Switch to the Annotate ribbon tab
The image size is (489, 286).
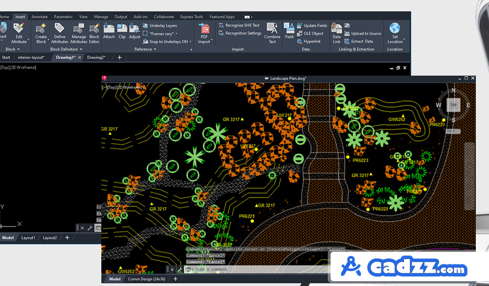[x=40, y=17]
